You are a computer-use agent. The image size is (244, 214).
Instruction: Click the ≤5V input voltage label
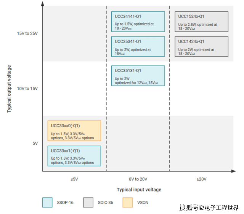point(74,179)
